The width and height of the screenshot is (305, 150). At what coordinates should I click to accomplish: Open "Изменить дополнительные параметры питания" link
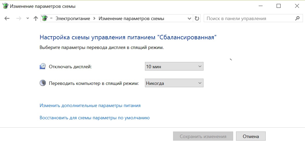[x=90, y=106]
